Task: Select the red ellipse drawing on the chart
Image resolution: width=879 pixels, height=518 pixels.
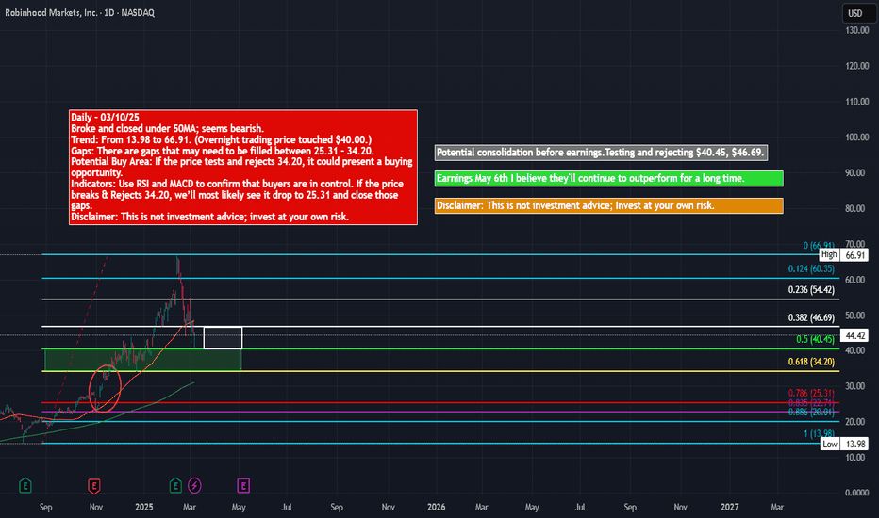Action: (x=105, y=388)
